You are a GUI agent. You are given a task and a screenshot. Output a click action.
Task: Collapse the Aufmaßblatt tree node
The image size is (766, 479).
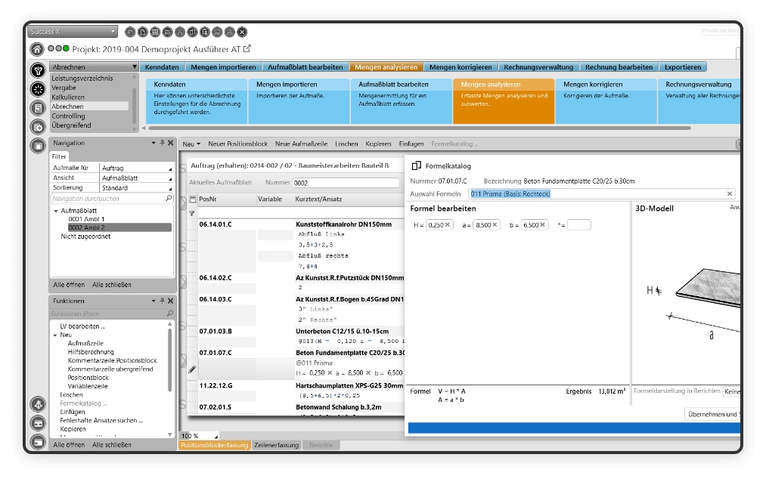click(56, 211)
